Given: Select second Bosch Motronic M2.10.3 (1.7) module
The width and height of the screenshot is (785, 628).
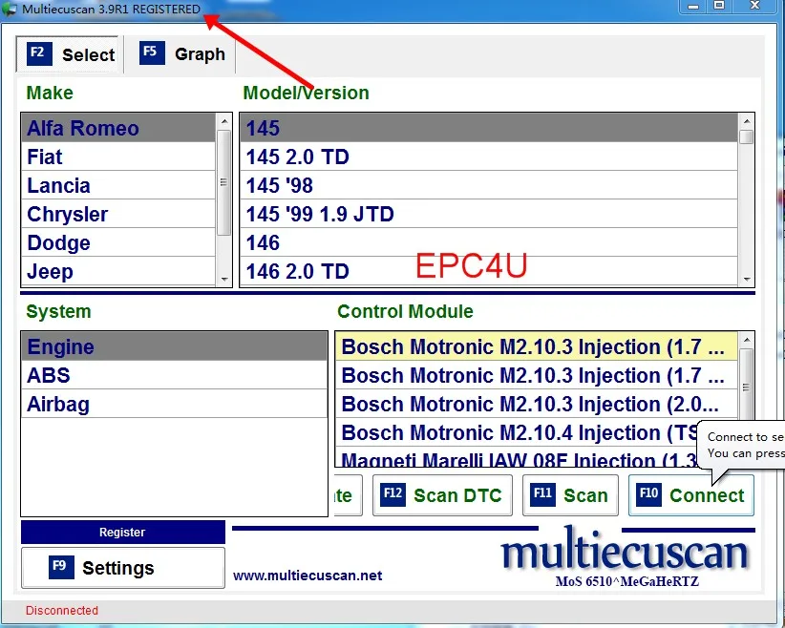Looking at the screenshot, I should [536, 375].
